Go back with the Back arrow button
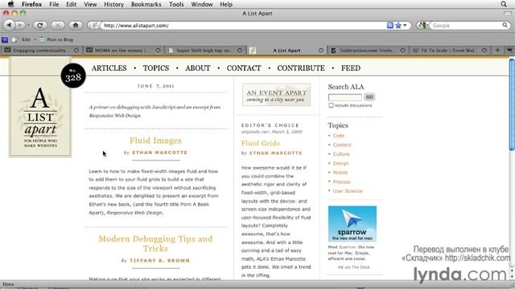This screenshot has height=289, width=515. (9, 25)
